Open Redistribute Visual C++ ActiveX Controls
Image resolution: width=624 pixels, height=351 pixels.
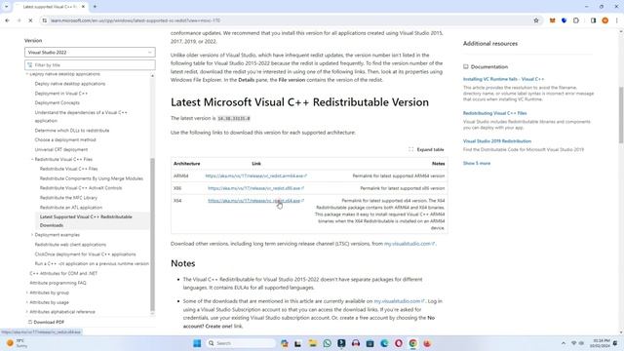pyautogui.click(x=81, y=188)
